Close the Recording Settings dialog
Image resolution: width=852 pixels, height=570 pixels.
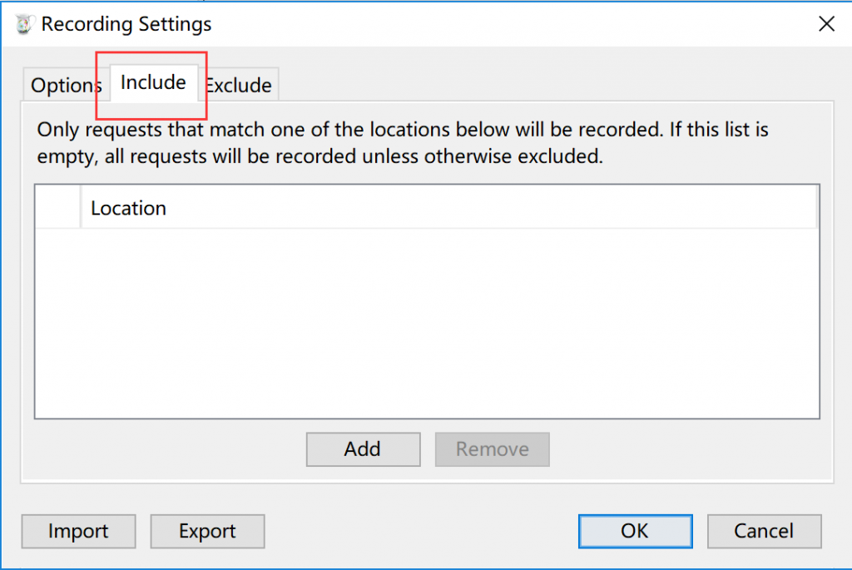point(826,24)
